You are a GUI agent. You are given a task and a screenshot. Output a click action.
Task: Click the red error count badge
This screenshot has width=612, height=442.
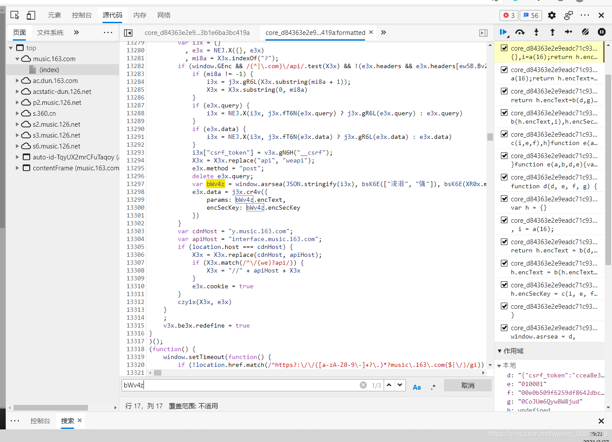coord(509,15)
